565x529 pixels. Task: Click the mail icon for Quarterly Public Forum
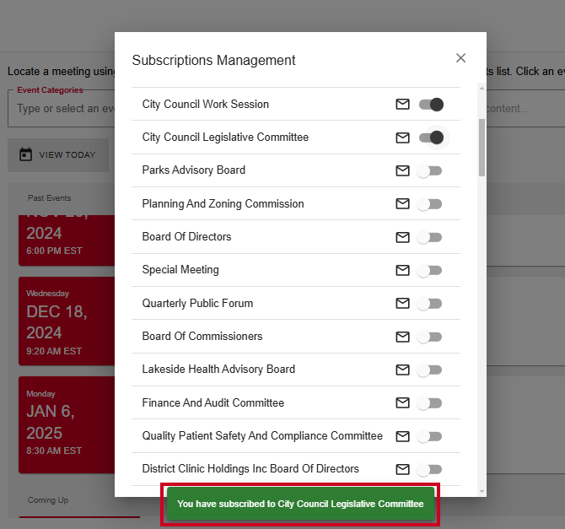(402, 303)
